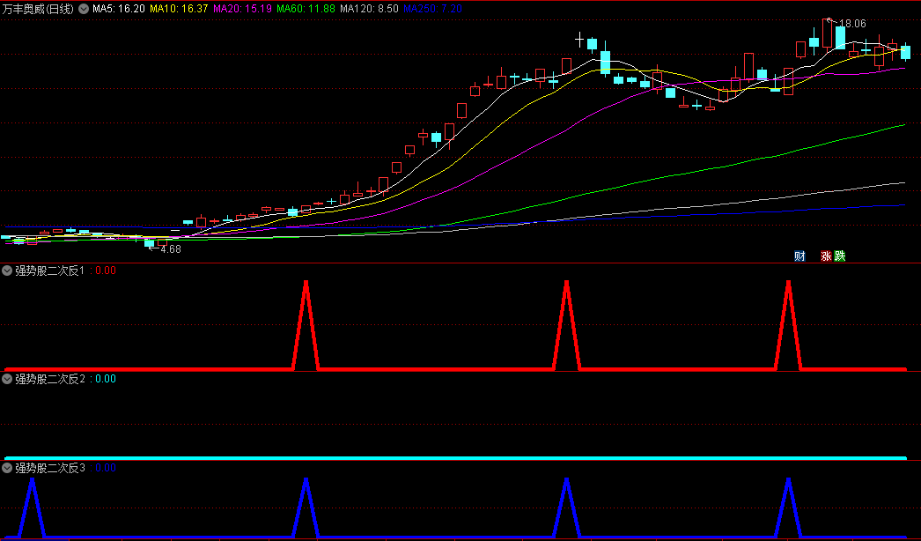Click the 强势股二次反1 indicator title
Image resolution: width=921 pixels, height=541 pixels.
point(50,270)
